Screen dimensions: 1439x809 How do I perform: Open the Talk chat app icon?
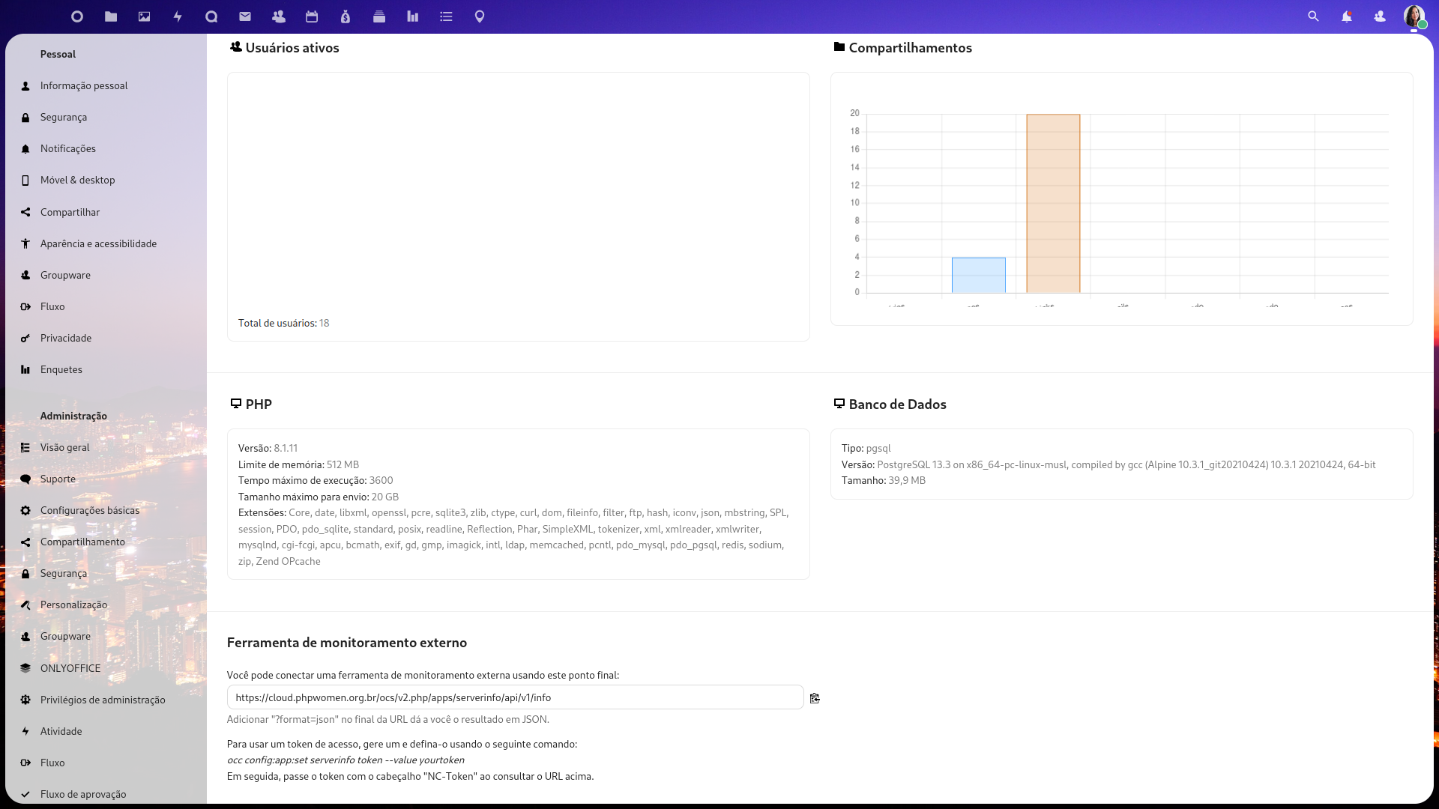[211, 16]
